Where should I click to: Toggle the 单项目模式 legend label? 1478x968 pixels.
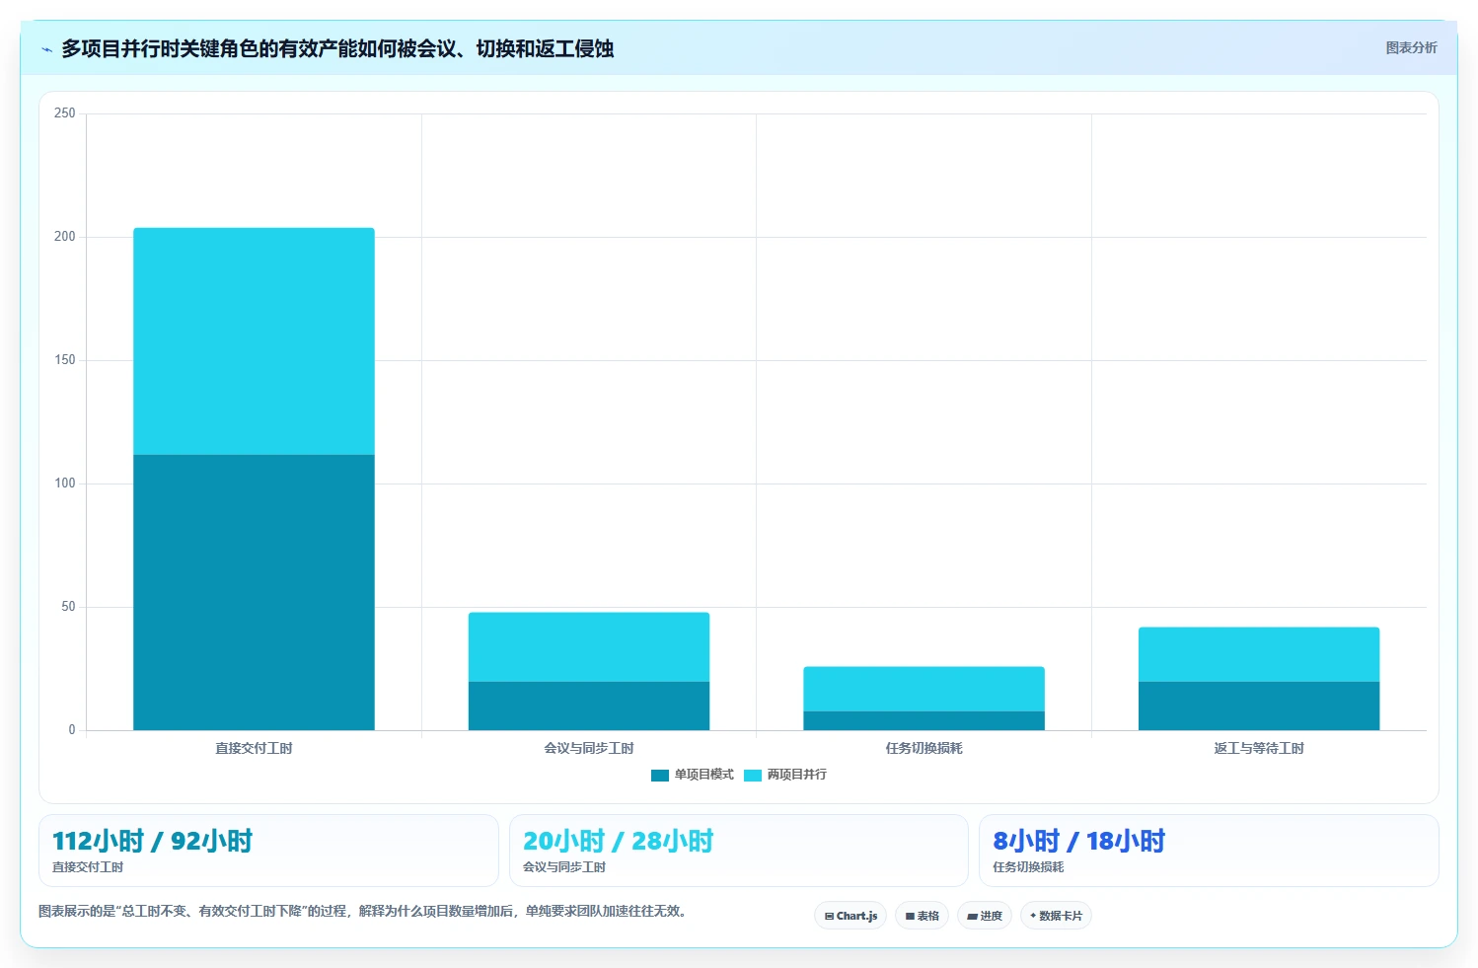point(703,775)
